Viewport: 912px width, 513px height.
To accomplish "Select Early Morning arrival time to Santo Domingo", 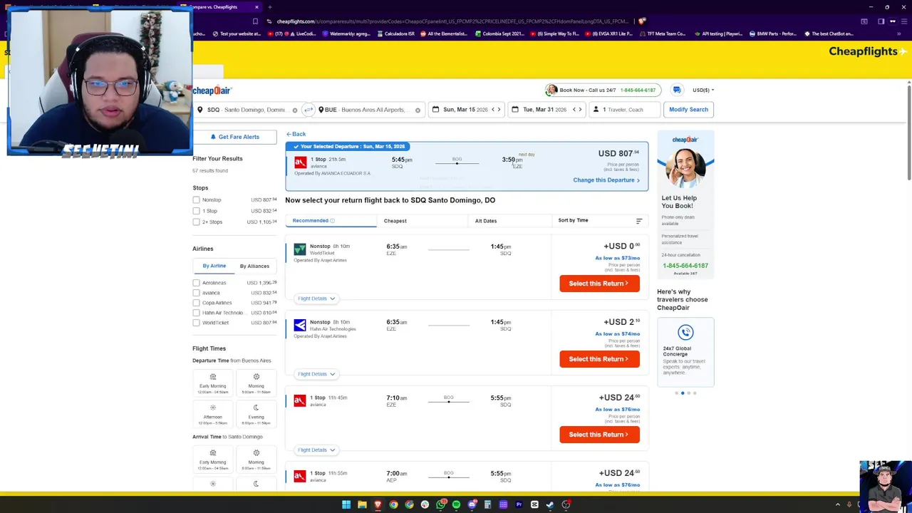I will [212, 458].
